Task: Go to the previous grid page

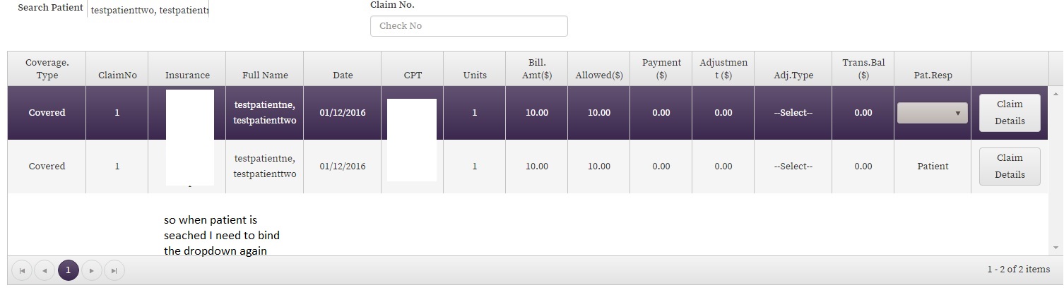Action: click(x=45, y=270)
